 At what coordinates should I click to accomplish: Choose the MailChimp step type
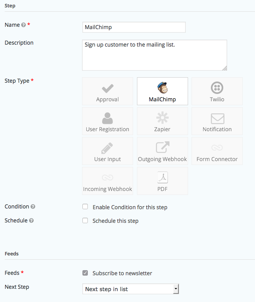(163, 91)
